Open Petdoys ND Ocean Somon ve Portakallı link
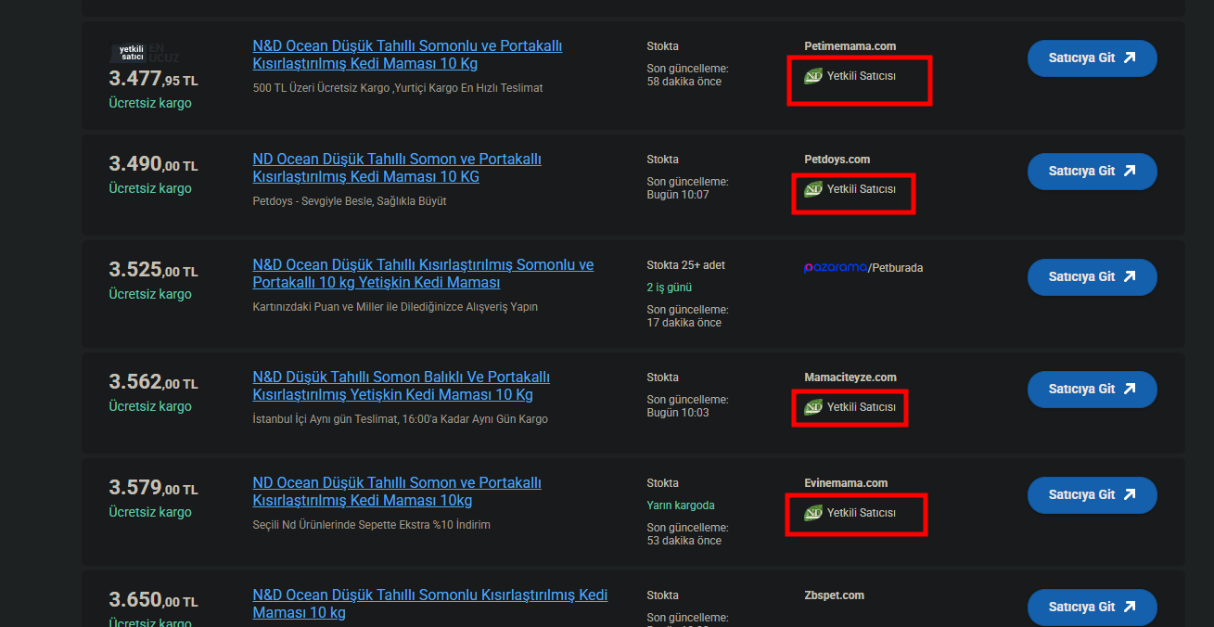 coord(397,168)
